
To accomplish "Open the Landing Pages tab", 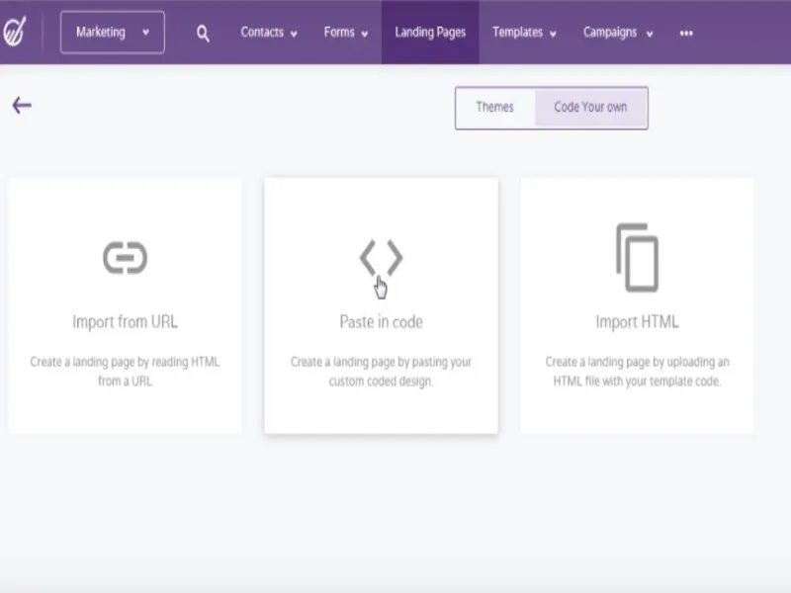I will pos(430,33).
